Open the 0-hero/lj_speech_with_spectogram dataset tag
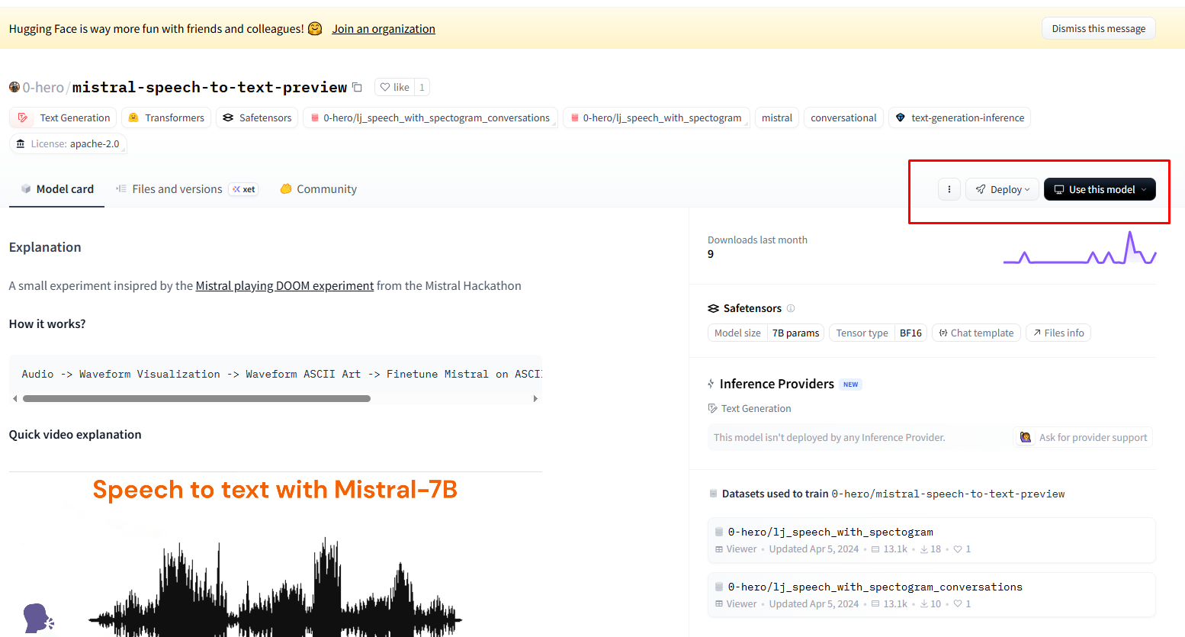The width and height of the screenshot is (1185, 637). 656,117
